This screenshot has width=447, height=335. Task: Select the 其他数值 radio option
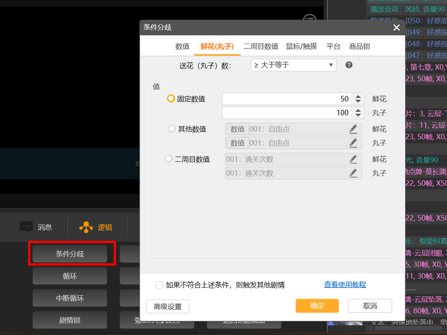(172, 129)
